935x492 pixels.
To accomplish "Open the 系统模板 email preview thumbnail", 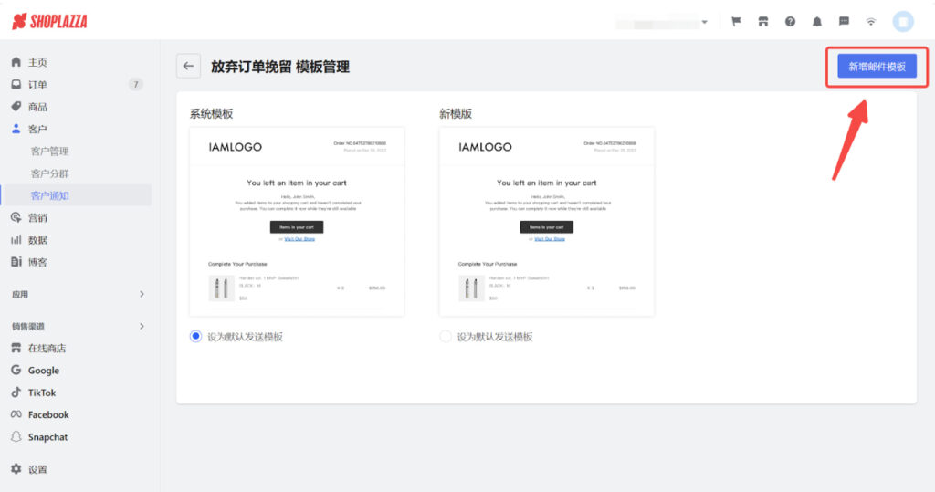I will tap(297, 222).
